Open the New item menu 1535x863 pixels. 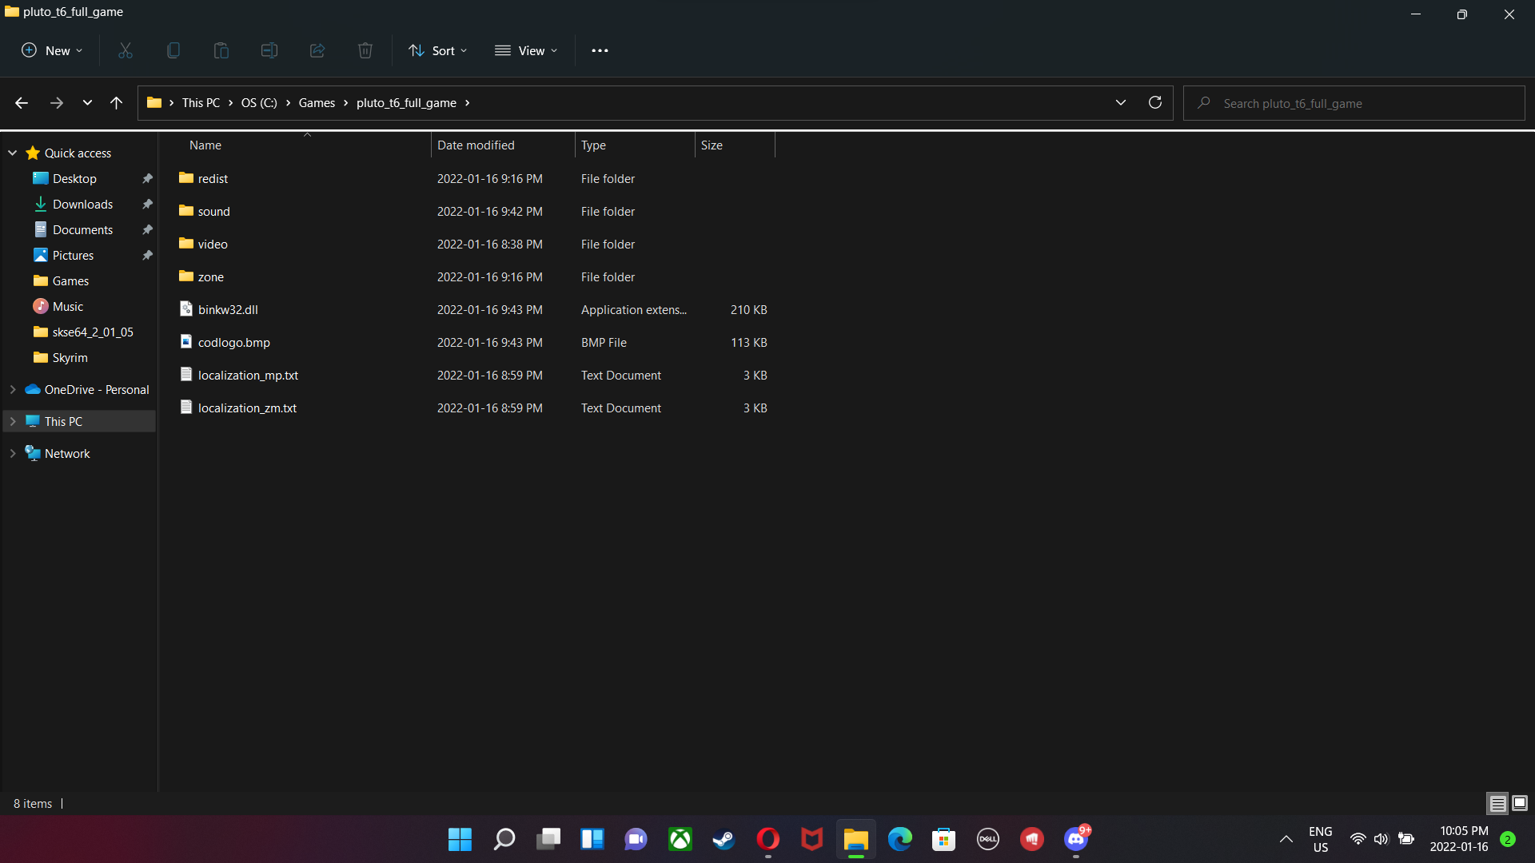point(52,50)
